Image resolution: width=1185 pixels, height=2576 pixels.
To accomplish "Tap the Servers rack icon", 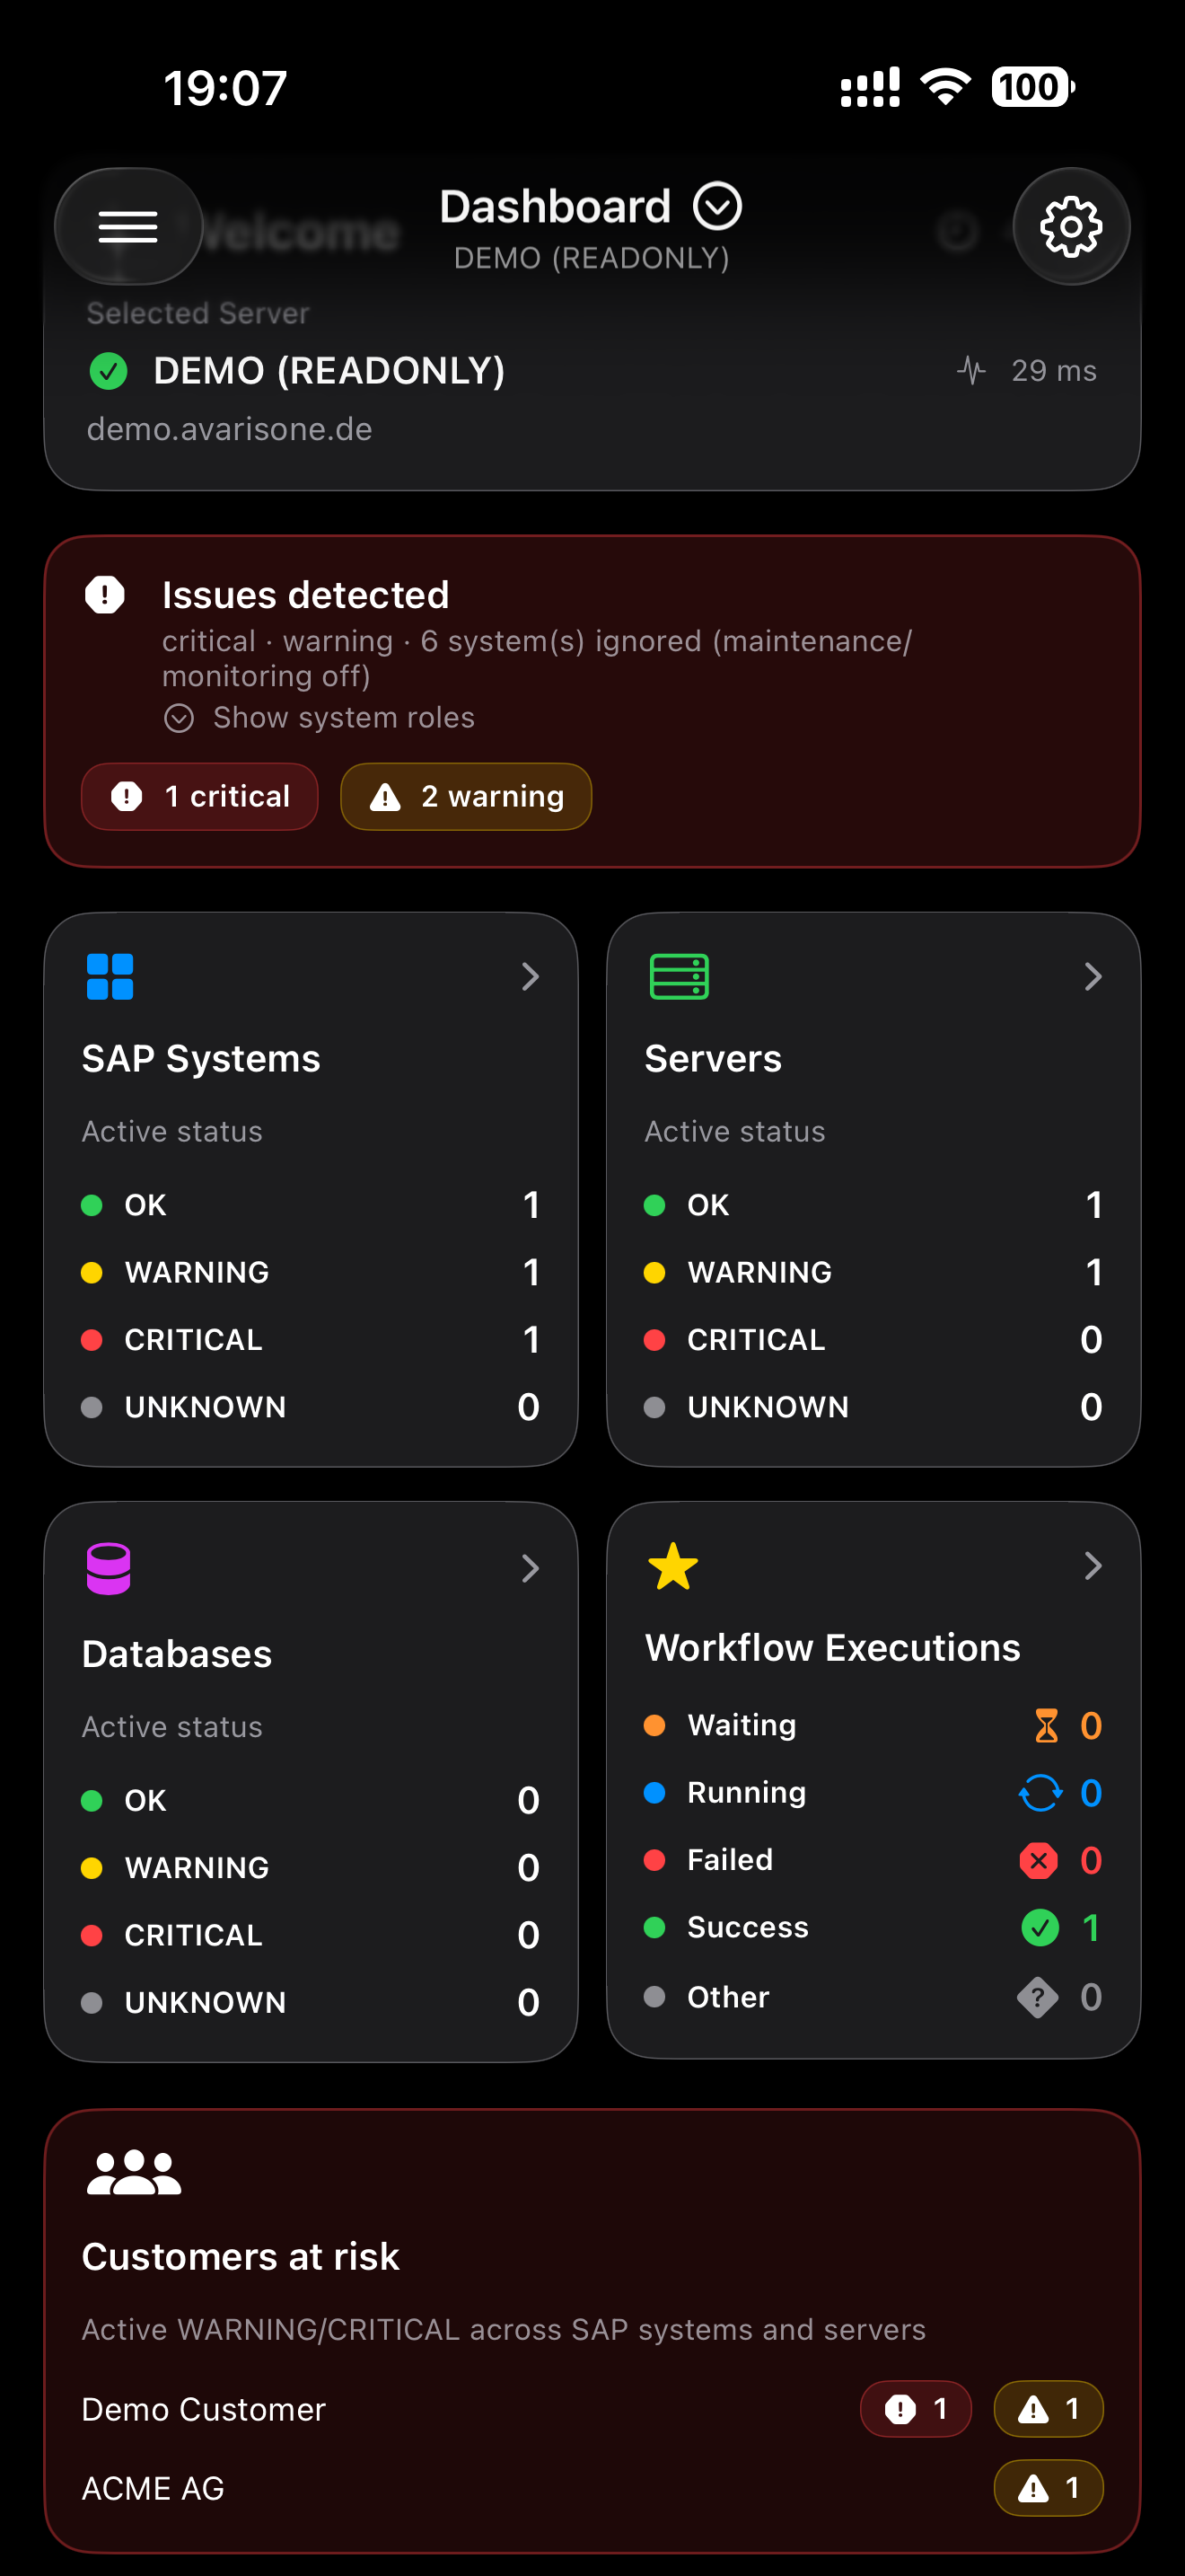I will tap(680, 977).
